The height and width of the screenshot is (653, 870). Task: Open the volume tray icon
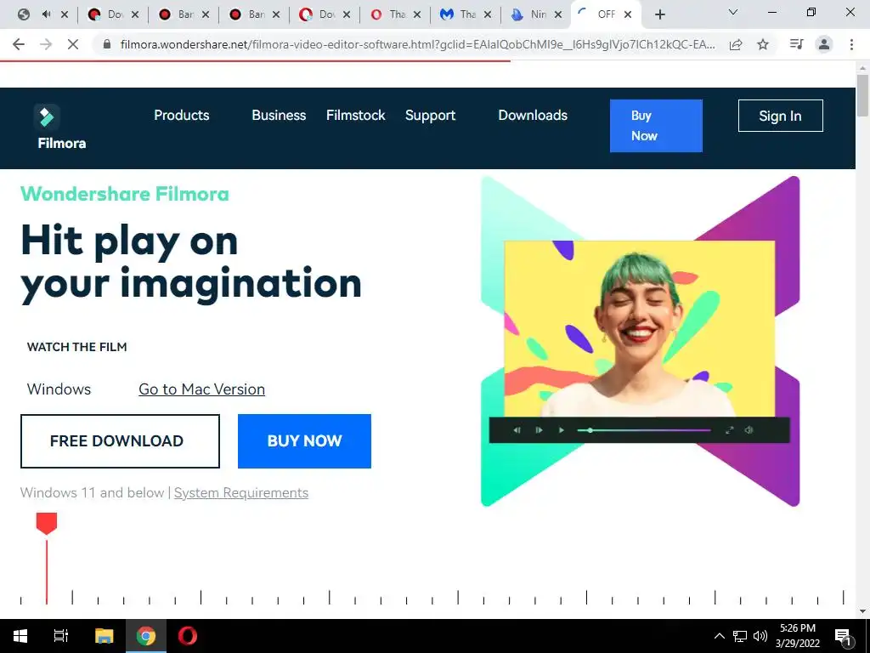(x=760, y=636)
